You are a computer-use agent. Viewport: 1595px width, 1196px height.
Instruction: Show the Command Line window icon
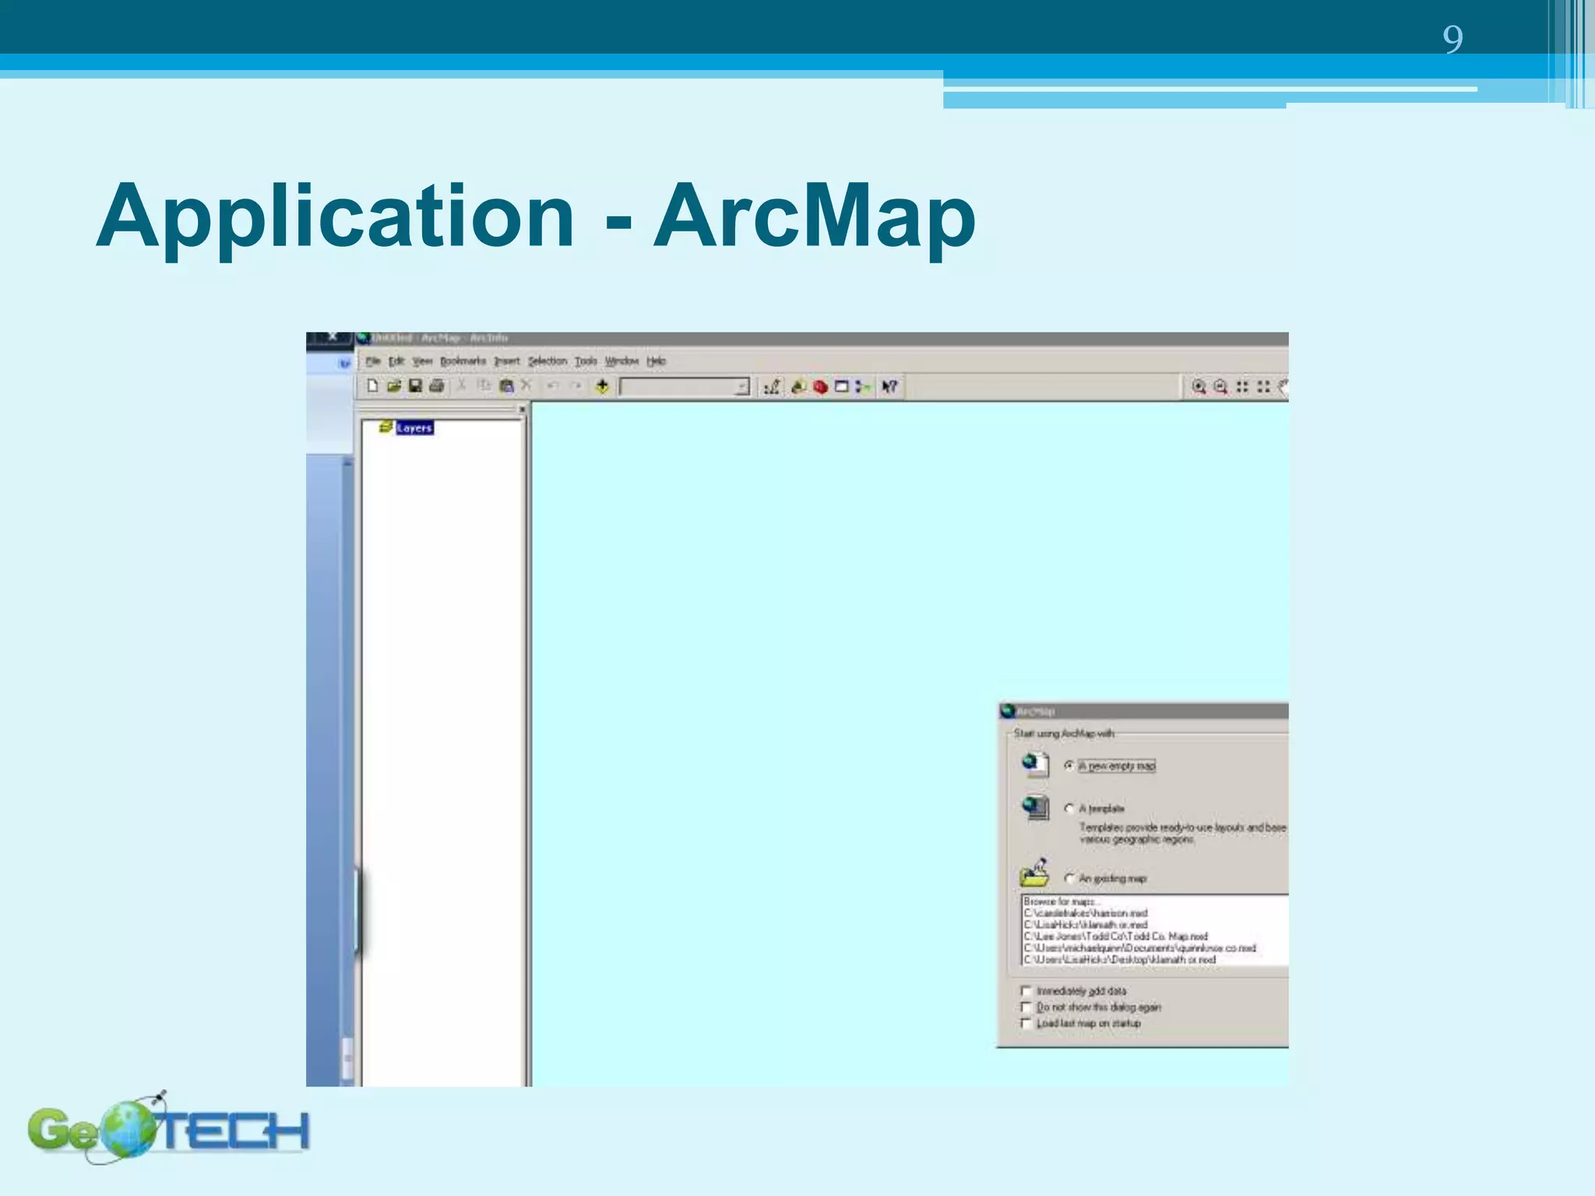tap(842, 387)
